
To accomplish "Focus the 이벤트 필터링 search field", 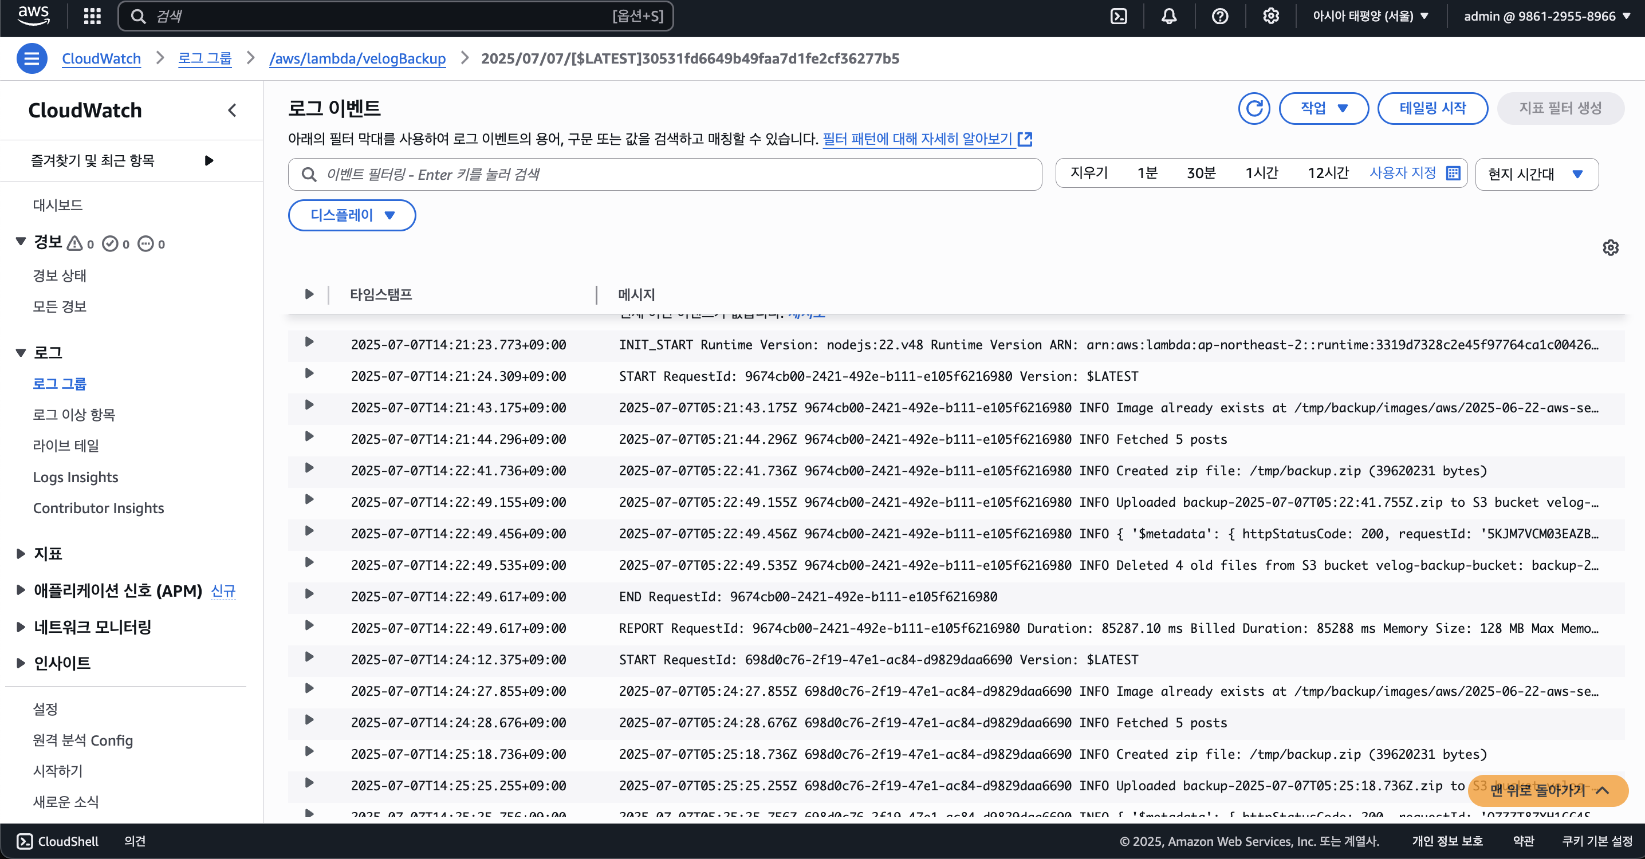I will pyautogui.click(x=664, y=174).
